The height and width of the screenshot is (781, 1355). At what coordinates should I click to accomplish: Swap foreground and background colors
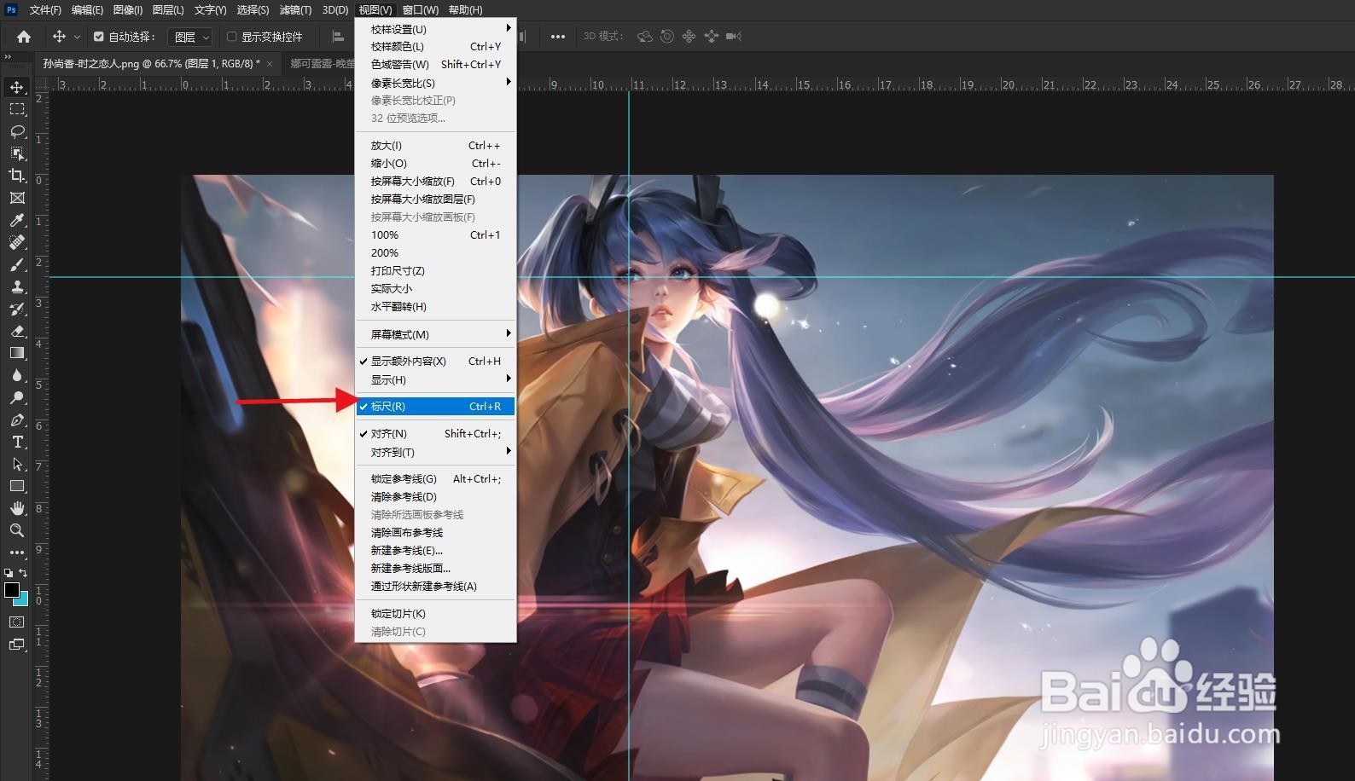[x=23, y=573]
